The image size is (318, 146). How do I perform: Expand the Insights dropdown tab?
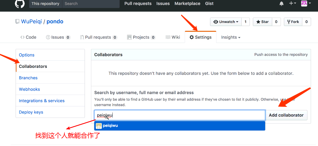[231, 37]
